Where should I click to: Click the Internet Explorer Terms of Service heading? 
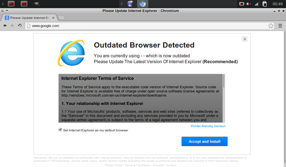pyautogui.click(x=97, y=78)
